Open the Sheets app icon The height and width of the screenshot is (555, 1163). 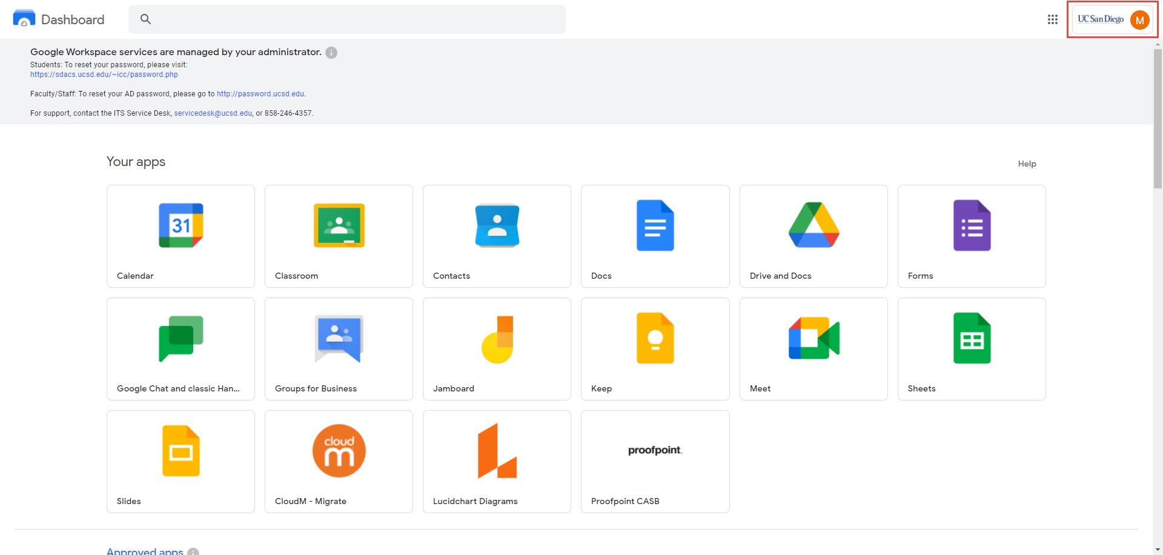[972, 338]
